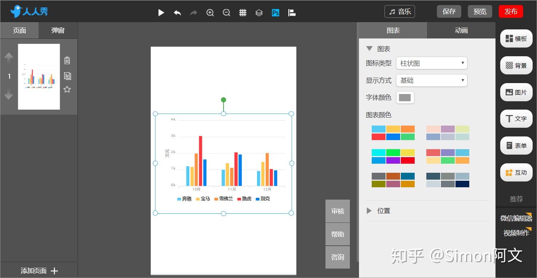The width and height of the screenshot is (537, 278).
Task: Click the green rotation handle above chart
Action: pyautogui.click(x=224, y=100)
